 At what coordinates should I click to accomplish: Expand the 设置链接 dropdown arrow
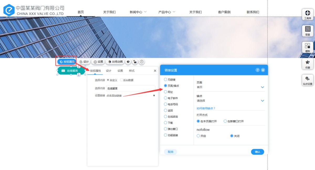[154, 96]
